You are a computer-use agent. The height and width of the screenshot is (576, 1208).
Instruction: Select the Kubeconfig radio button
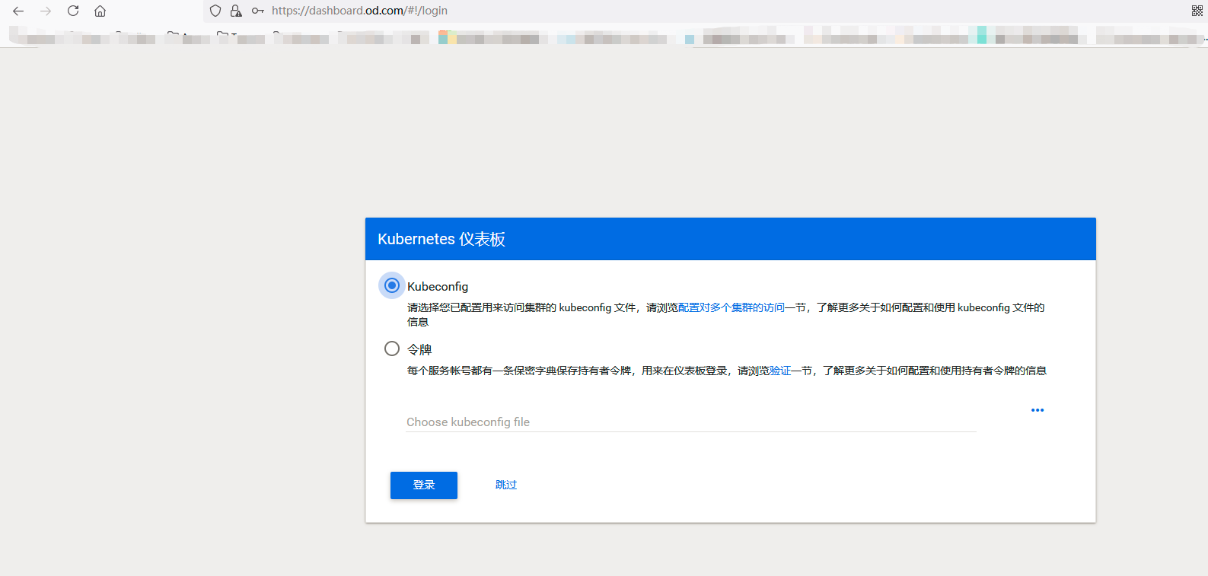pyautogui.click(x=392, y=285)
